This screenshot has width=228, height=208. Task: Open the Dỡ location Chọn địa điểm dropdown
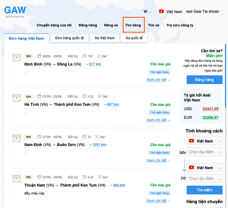[205, 179]
